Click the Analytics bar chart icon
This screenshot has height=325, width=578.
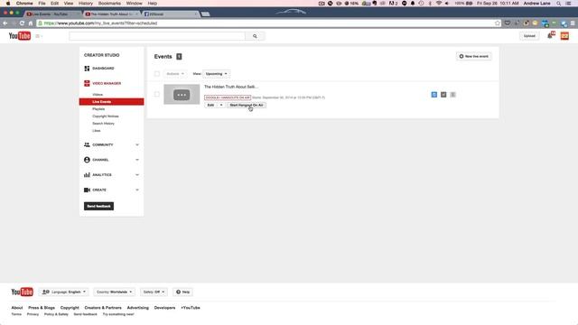87,174
